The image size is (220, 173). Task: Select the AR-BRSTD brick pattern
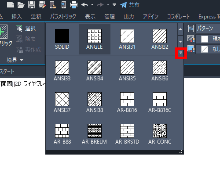127,134
